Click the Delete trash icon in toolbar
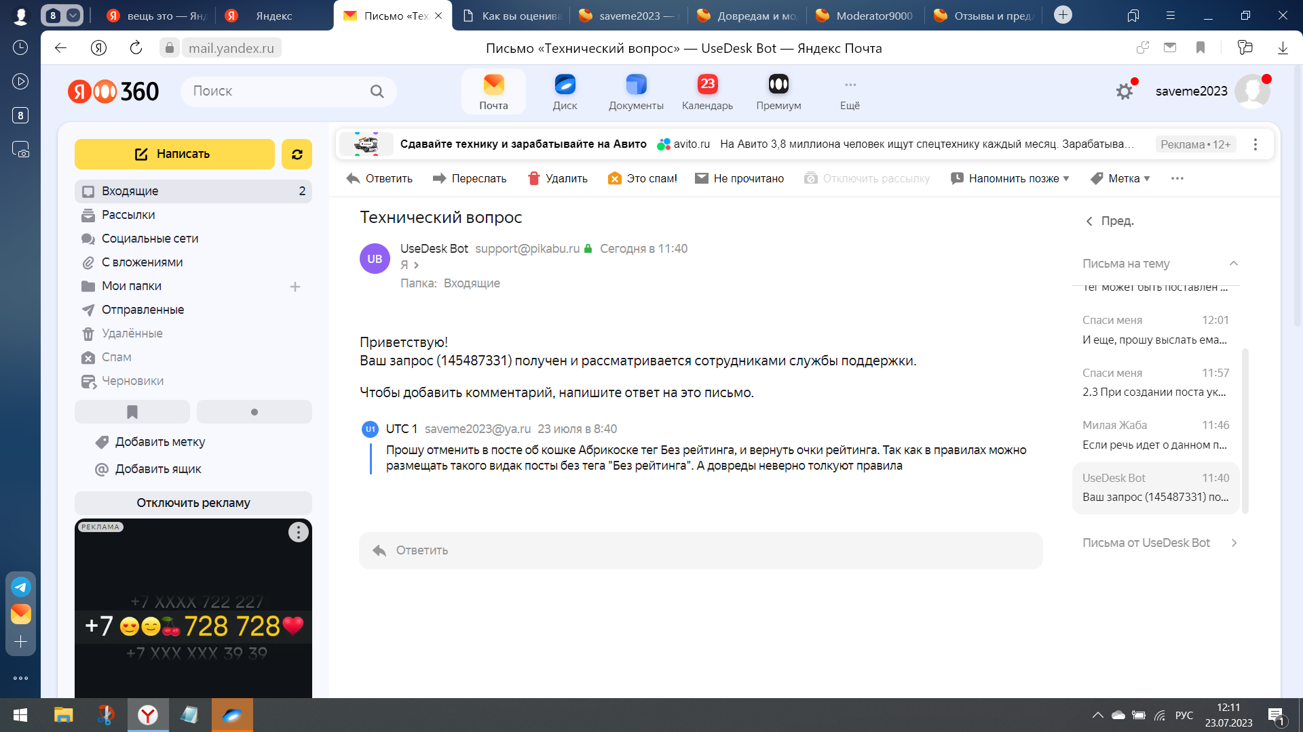This screenshot has height=732, width=1303. 534,178
